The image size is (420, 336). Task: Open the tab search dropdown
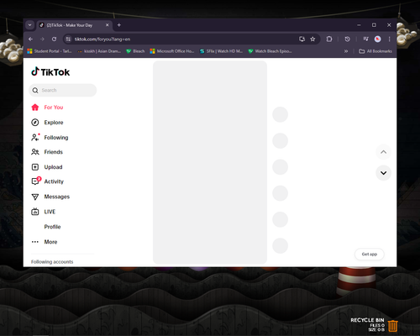[x=29, y=25]
